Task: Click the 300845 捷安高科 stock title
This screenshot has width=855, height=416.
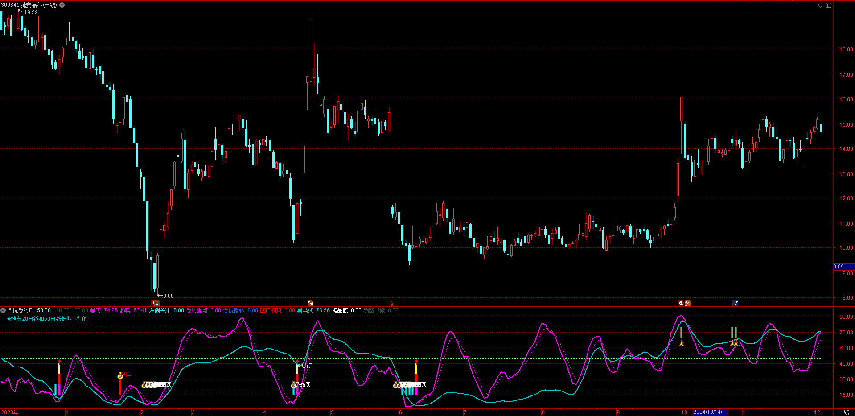Action: (x=29, y=5)
